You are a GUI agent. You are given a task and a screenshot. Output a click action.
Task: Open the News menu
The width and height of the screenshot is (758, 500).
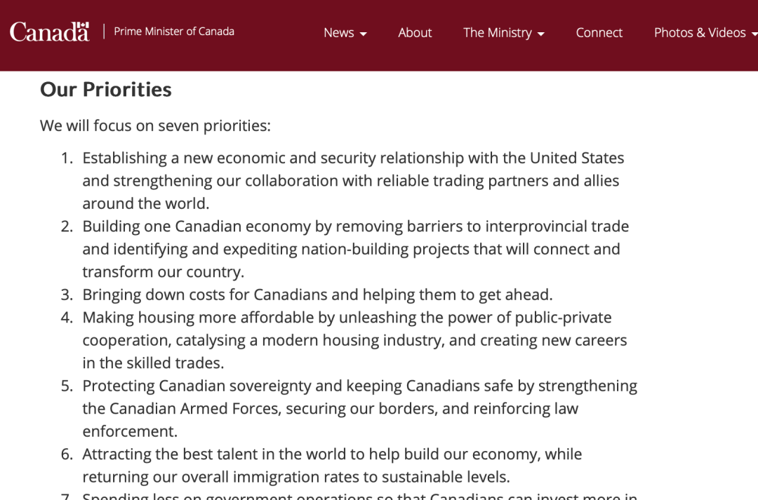(x=345, y=33)
